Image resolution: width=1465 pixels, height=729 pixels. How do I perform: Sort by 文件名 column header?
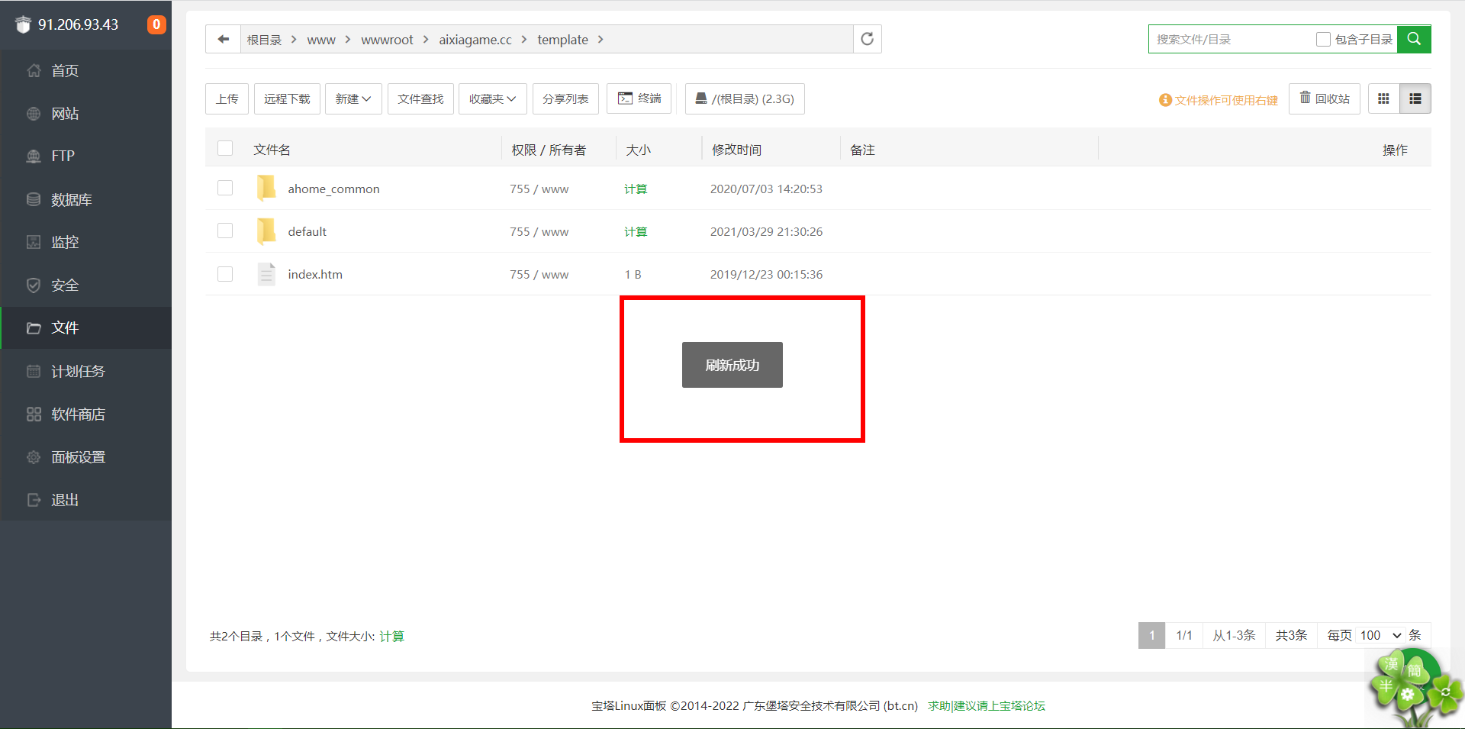(272, 150)
